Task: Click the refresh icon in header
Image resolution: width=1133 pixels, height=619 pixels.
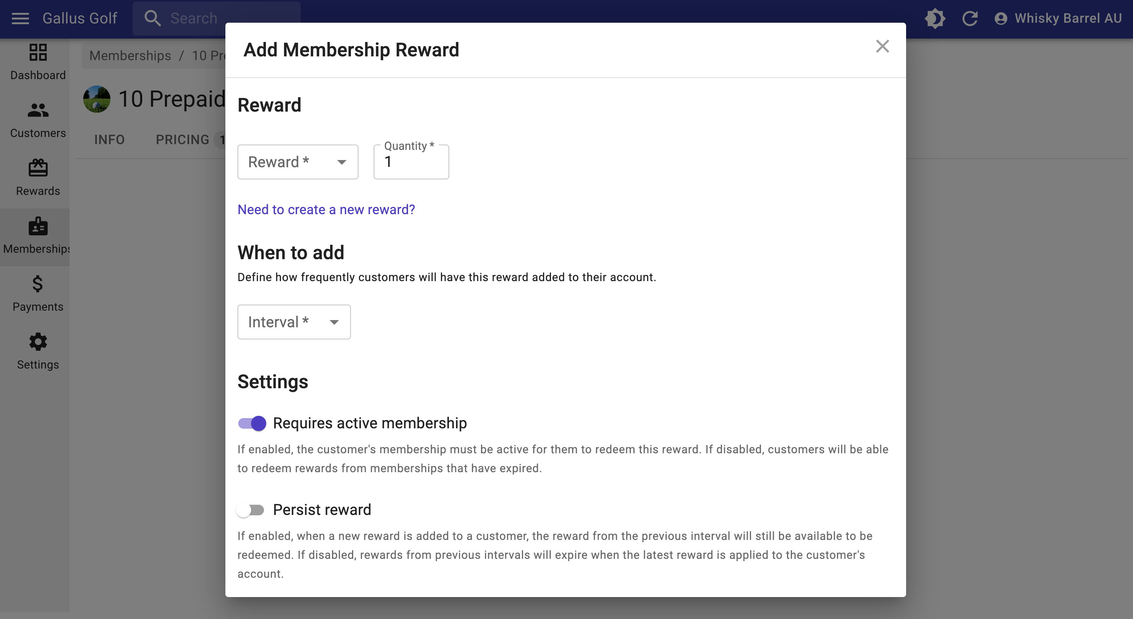Action: [x=969, y=19]
